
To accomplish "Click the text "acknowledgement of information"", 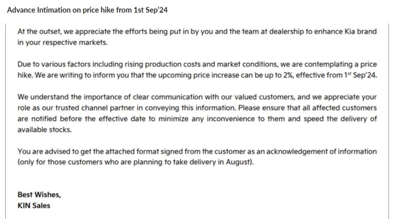I will [321, 152].
